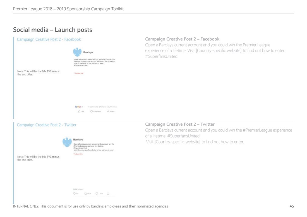The image size is (307, 217).
Task: Click the Barclays eagle logo in Facebook post
Action: click(x=77, y=52)
